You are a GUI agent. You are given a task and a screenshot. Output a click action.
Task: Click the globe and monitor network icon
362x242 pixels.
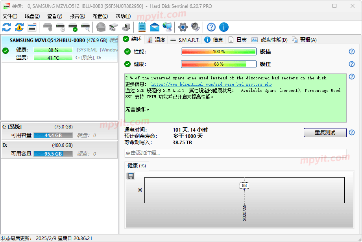(x=167, y=27)
